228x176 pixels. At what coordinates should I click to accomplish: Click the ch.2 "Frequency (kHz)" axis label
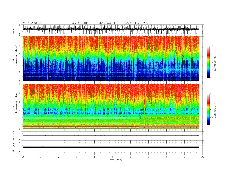(16, 103)
